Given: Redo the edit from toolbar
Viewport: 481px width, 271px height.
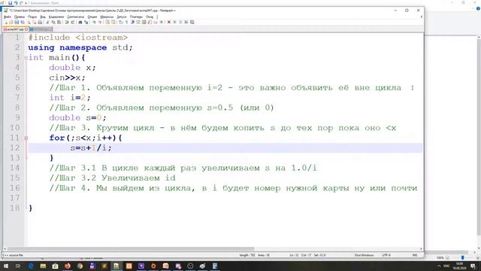Looking at the screenshot, I should tap(73, 22).
